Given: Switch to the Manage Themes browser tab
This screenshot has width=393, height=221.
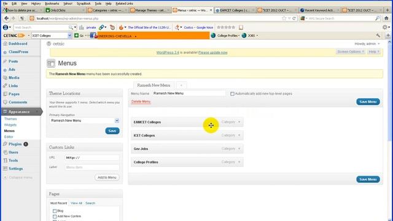Looking at the screenshot, I should (x=150, y=10).
